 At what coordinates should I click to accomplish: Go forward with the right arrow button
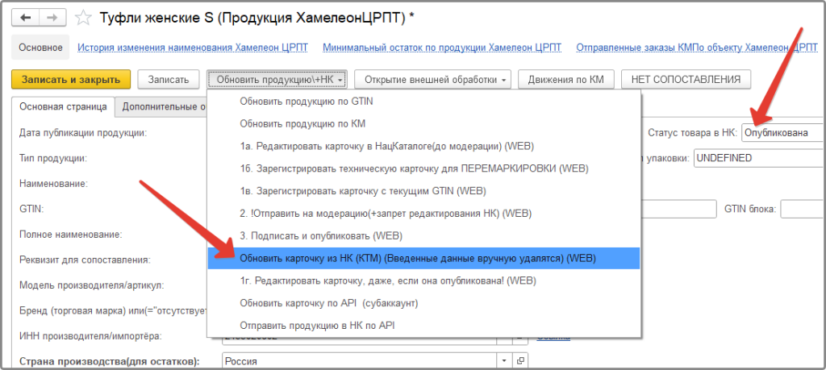[x=51, y=18]
